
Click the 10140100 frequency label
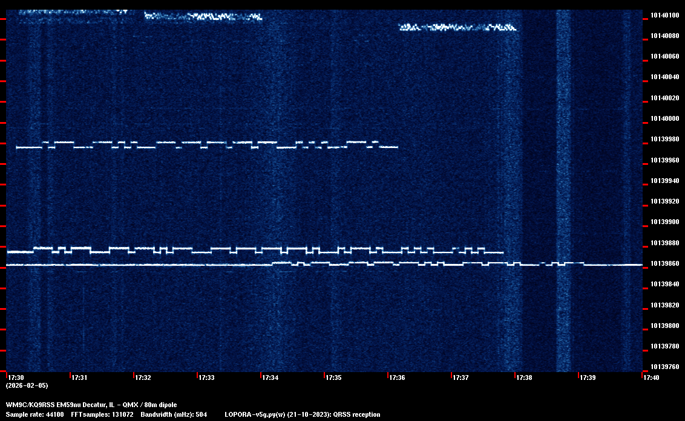pyautogui.click(x=664, y=15)
